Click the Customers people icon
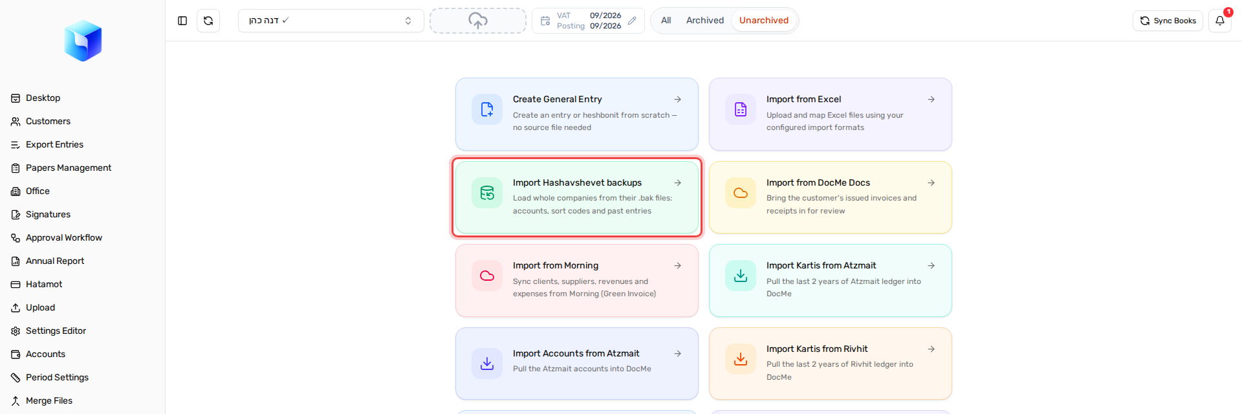 click(x=16, y=122)
